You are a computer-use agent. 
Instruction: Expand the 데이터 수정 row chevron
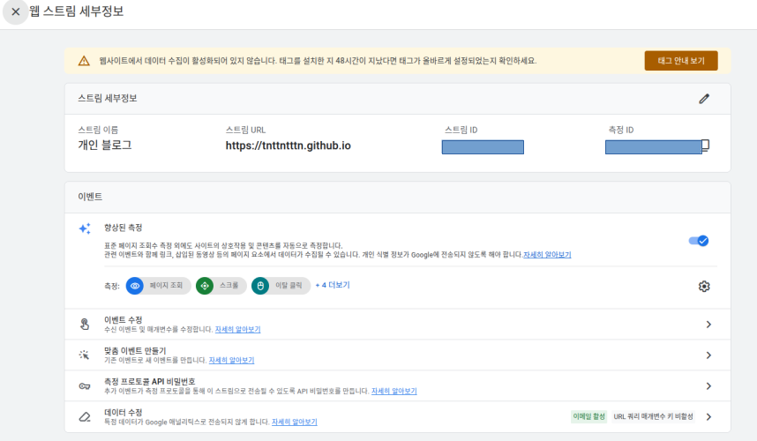pos(708,417)
